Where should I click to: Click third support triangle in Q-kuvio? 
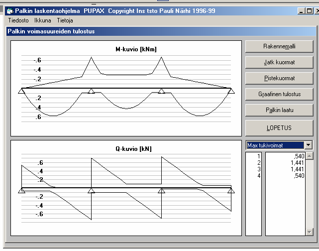(x=161, y=190)
